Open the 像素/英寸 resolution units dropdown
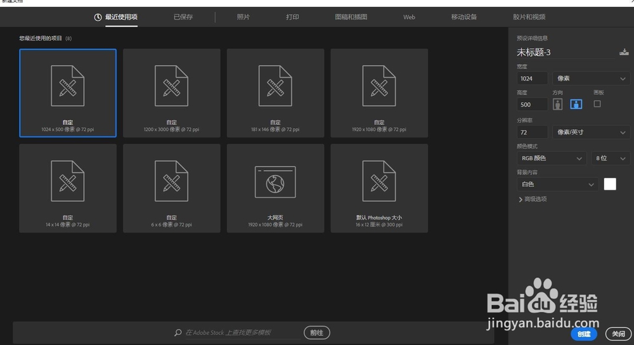Viewport: 634px width, 345px height. 591,133
